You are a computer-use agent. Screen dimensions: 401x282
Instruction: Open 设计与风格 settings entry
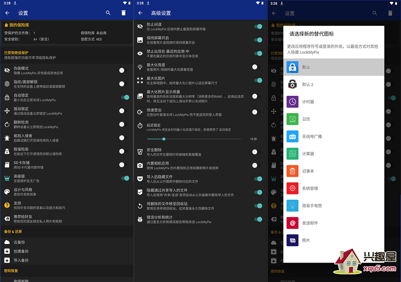(x=67, y=192)
